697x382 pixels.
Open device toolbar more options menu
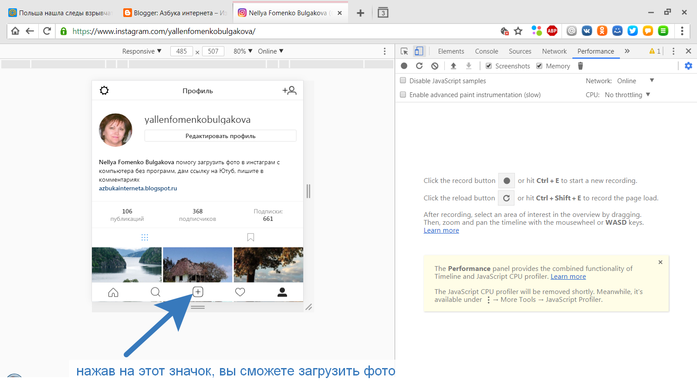[x=385, y=51]
